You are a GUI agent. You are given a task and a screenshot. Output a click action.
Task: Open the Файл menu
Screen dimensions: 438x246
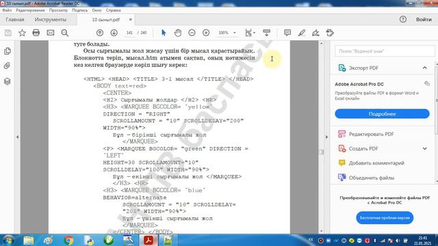tap(7, 10)
